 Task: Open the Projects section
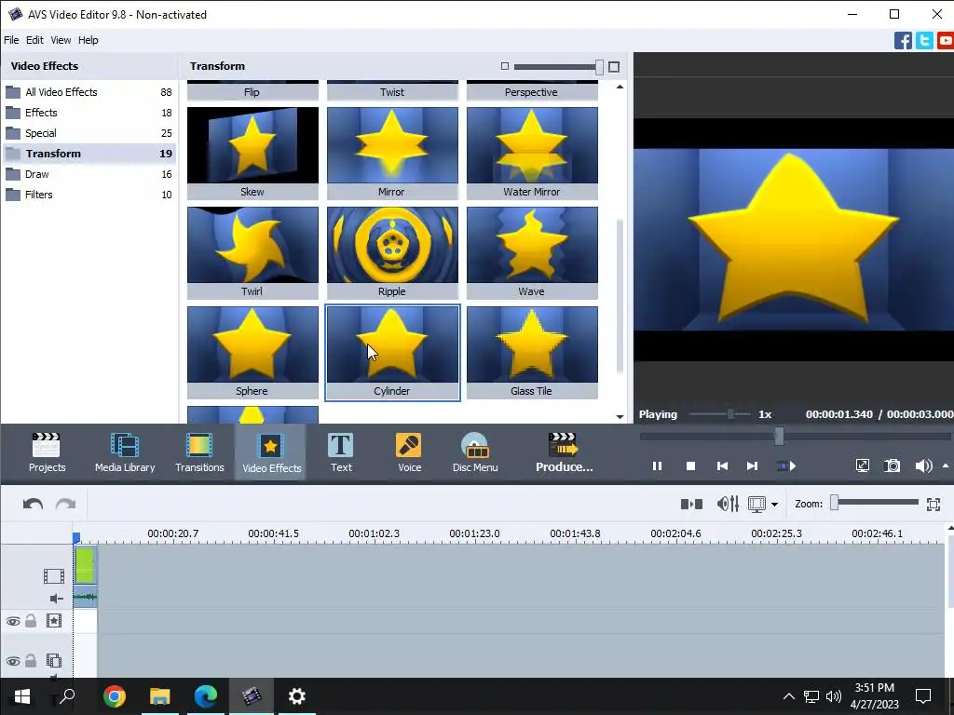[47, 452]
